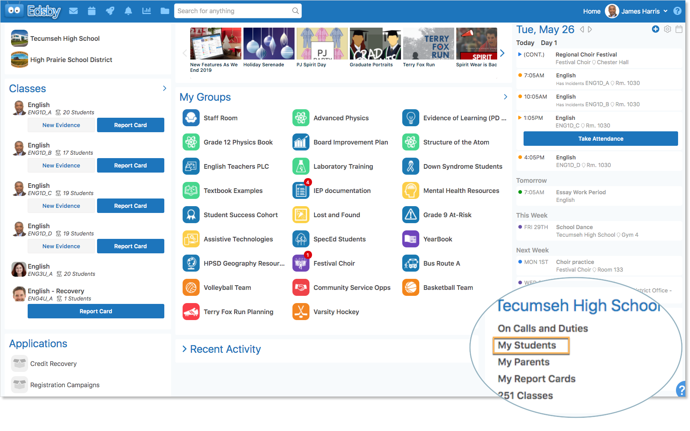This screenshot has width=690, height=431.
Task: Open James Harris profile avatar
Action: pyautogui.click(x=612, y=11)
